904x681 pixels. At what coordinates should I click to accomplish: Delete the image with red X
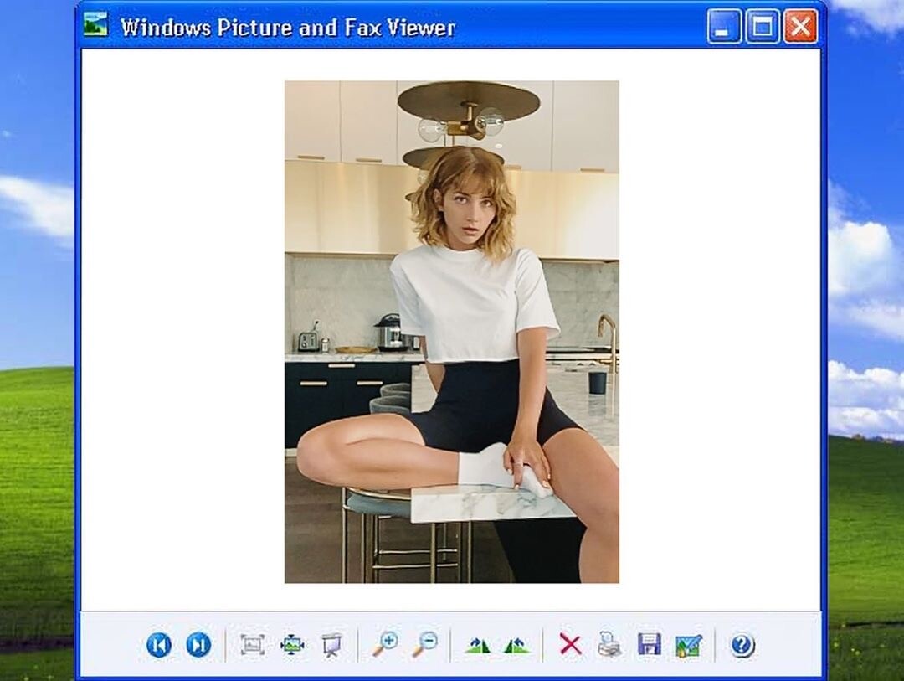[x=570, y=644]
